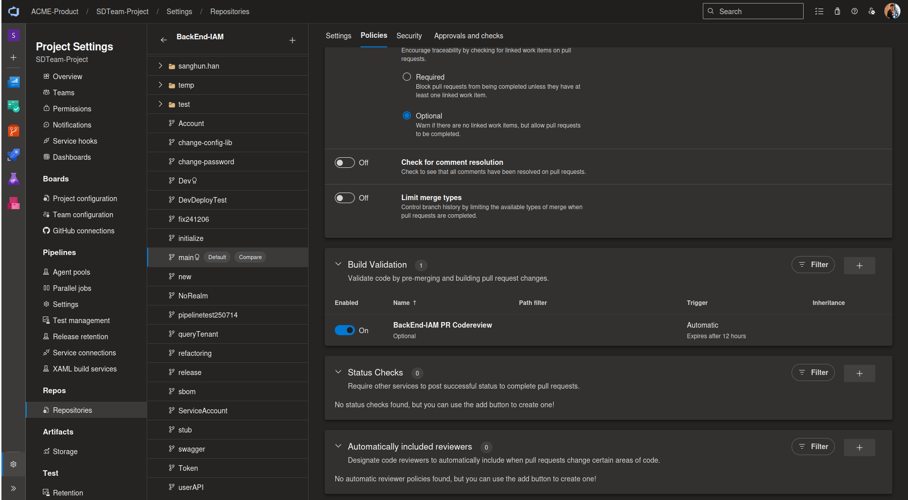Open Repos icon in left rail

pos(14,131)
